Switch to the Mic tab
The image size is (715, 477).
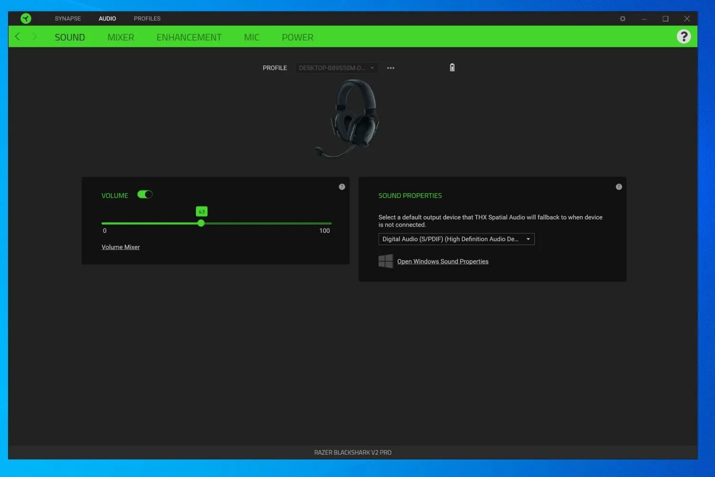click(252, 37)
